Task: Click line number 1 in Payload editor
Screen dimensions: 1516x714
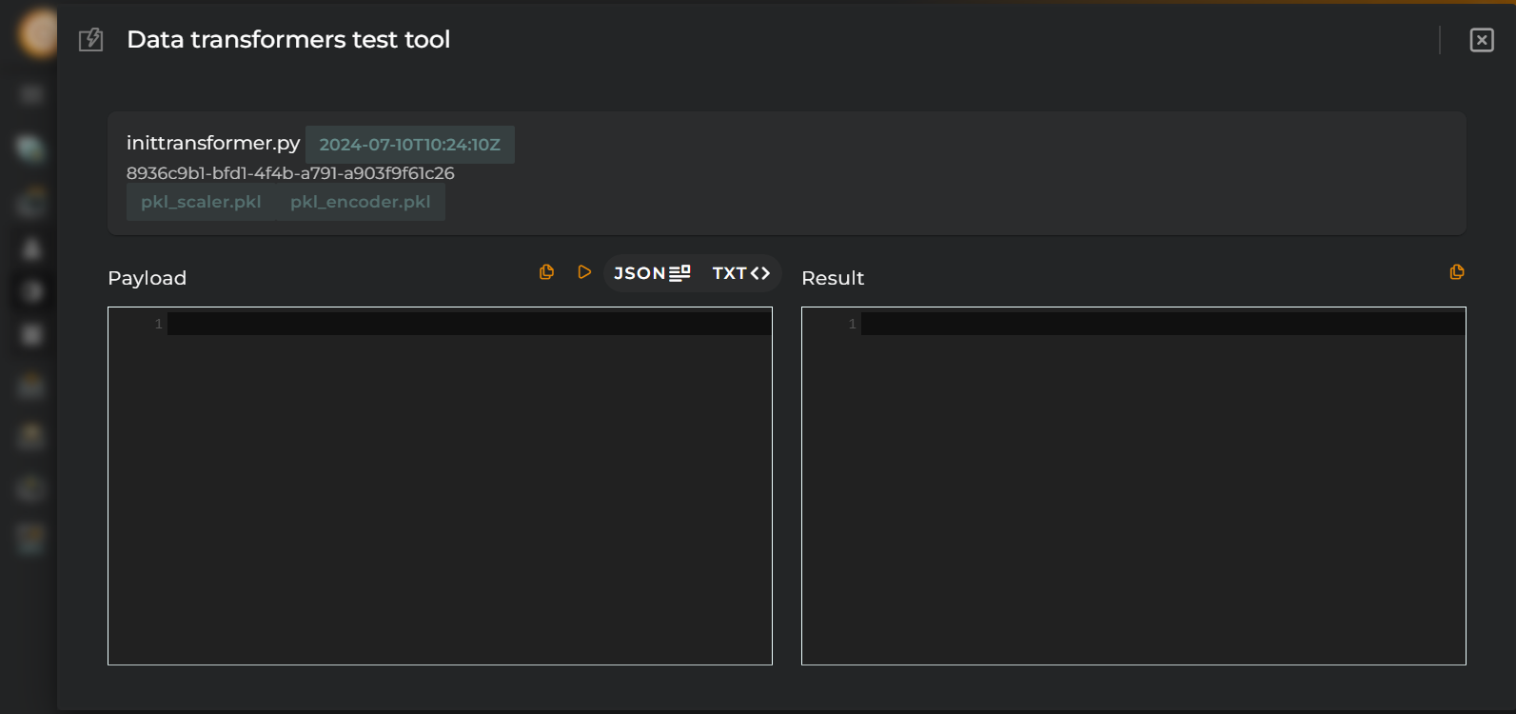Action: (159, 324)
